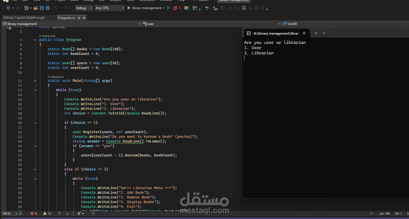Viewport: 409px width, 219px height.
Task: Collapse the Program class outline toggle
Action: [x=35, y=40]
